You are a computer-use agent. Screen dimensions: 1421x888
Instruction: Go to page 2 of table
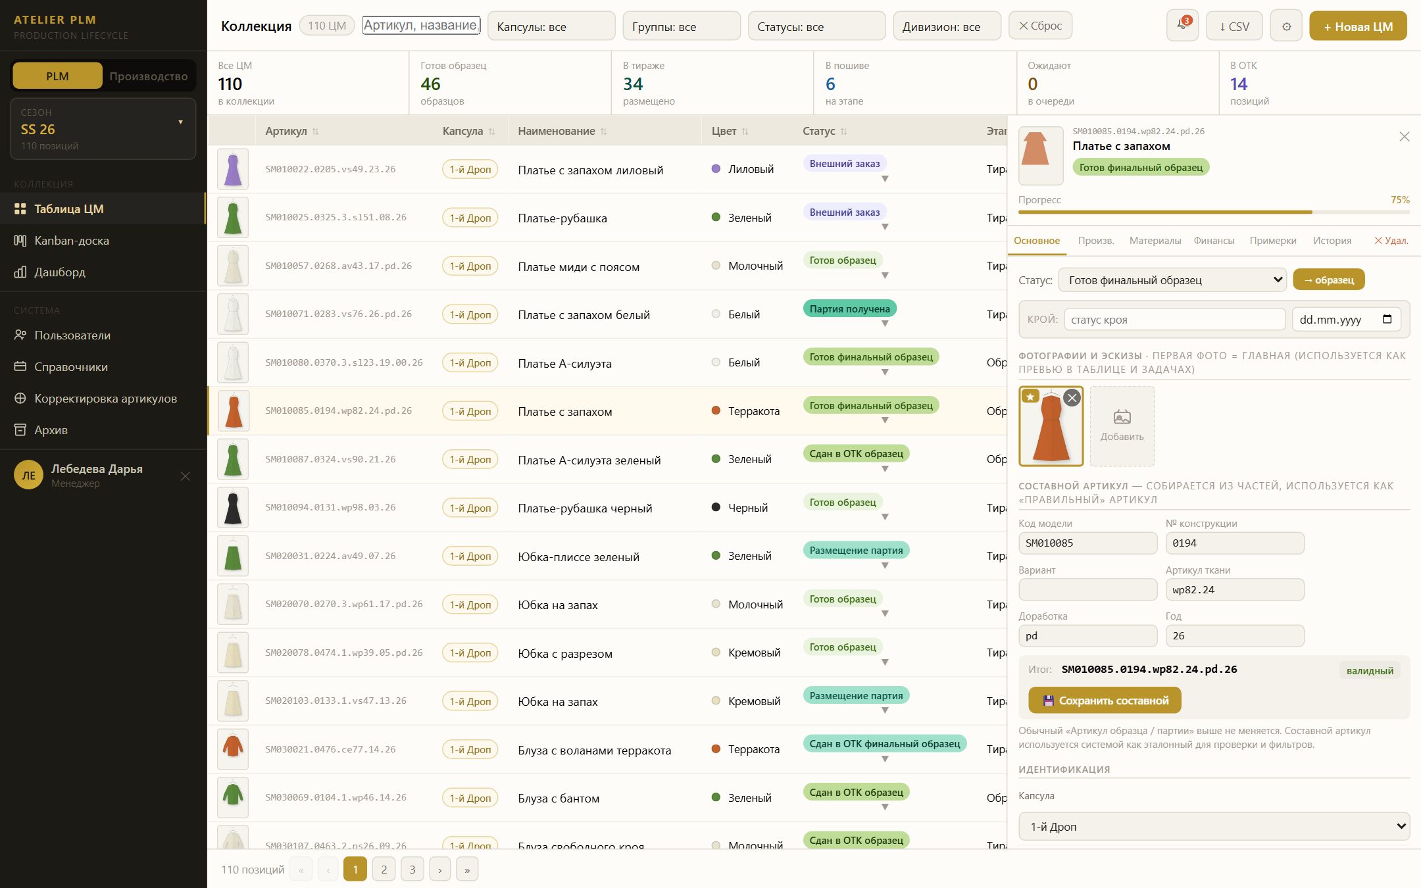[384, 869]
